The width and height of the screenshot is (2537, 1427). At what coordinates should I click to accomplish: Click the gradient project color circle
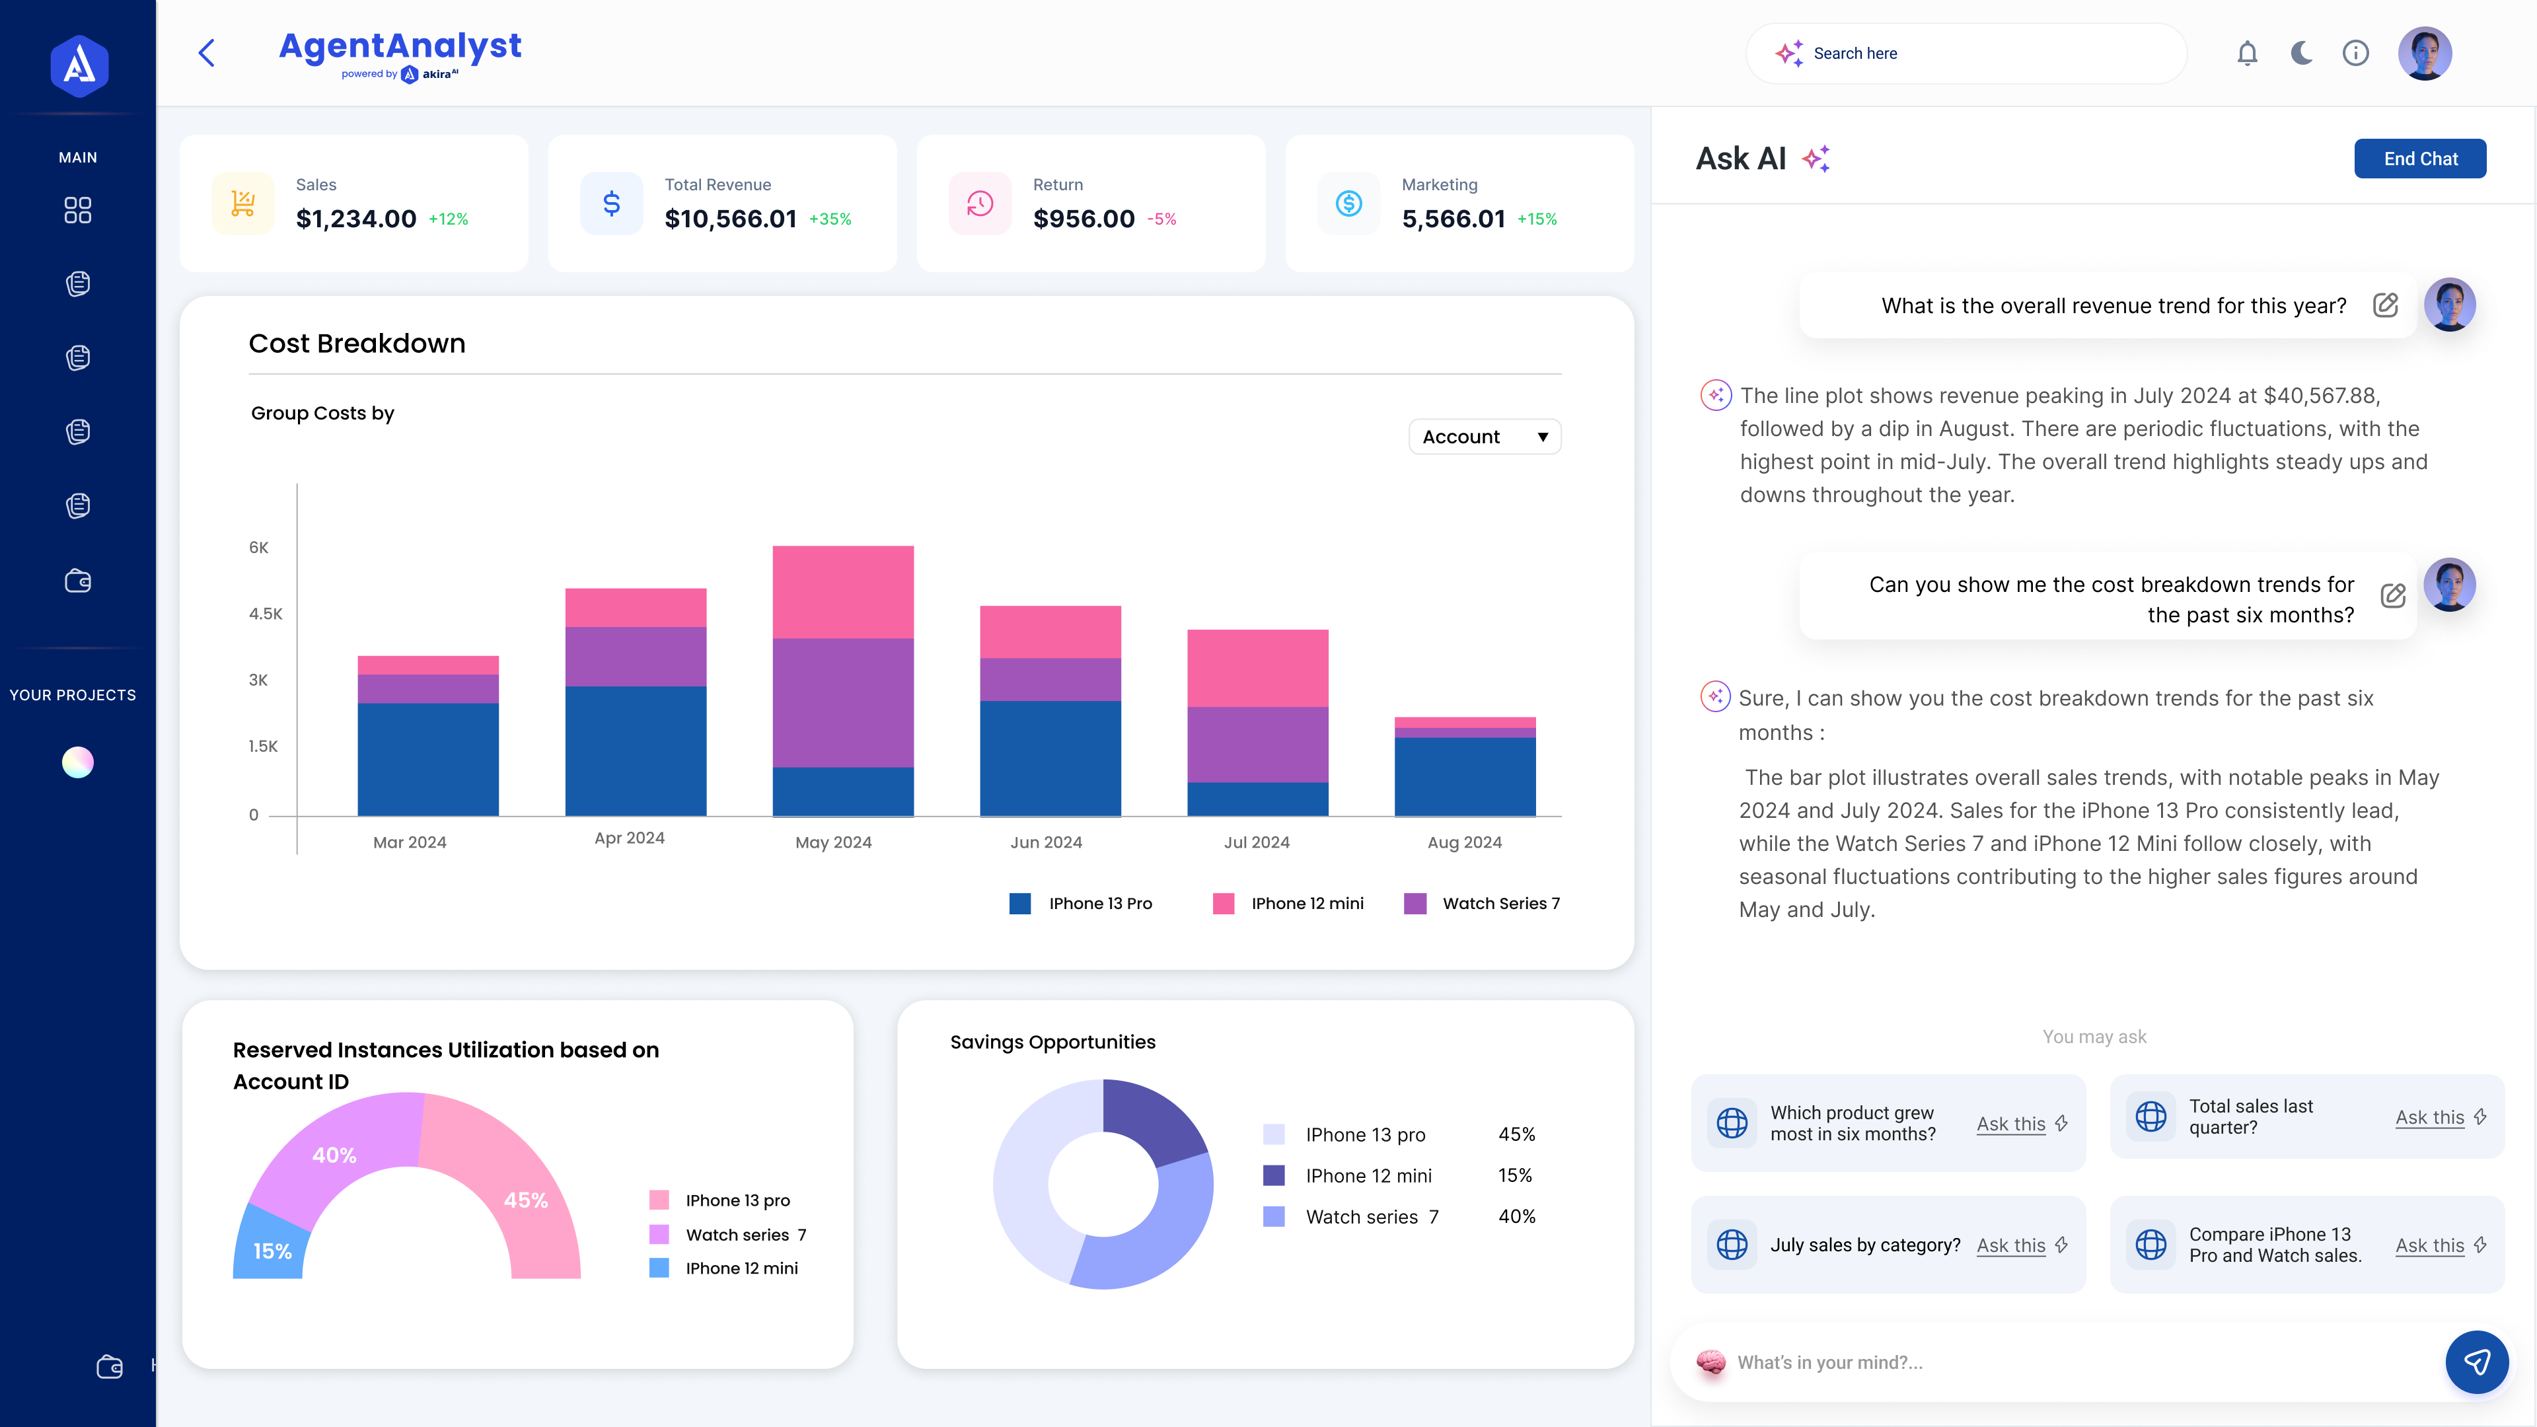pos(78,762)
